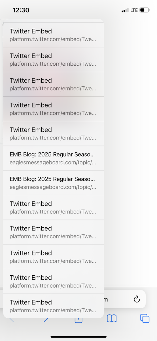Tap the 12:30 clock in status bar

point(21,10)
